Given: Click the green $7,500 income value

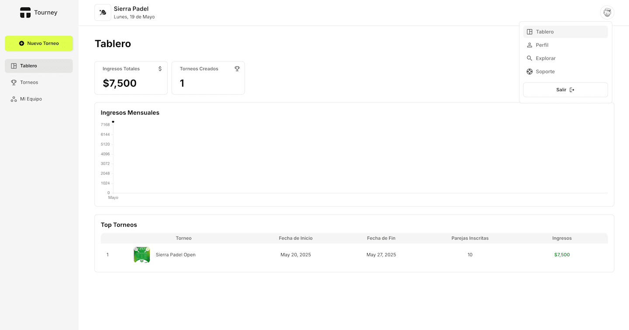Looking at the screenshot, I should tap(562, 255).
